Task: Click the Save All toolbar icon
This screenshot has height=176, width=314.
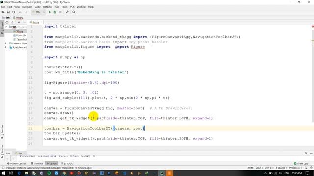Action: pyautogui.click(x=8, y=12)
